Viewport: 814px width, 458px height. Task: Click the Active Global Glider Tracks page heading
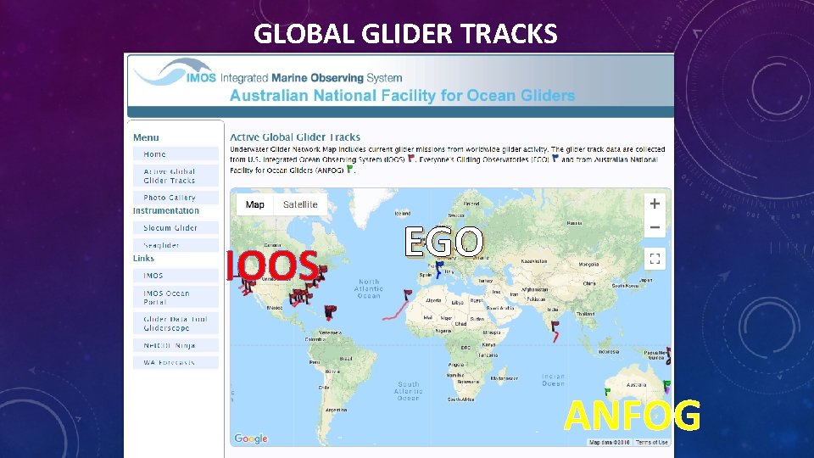tap(295, 137)
